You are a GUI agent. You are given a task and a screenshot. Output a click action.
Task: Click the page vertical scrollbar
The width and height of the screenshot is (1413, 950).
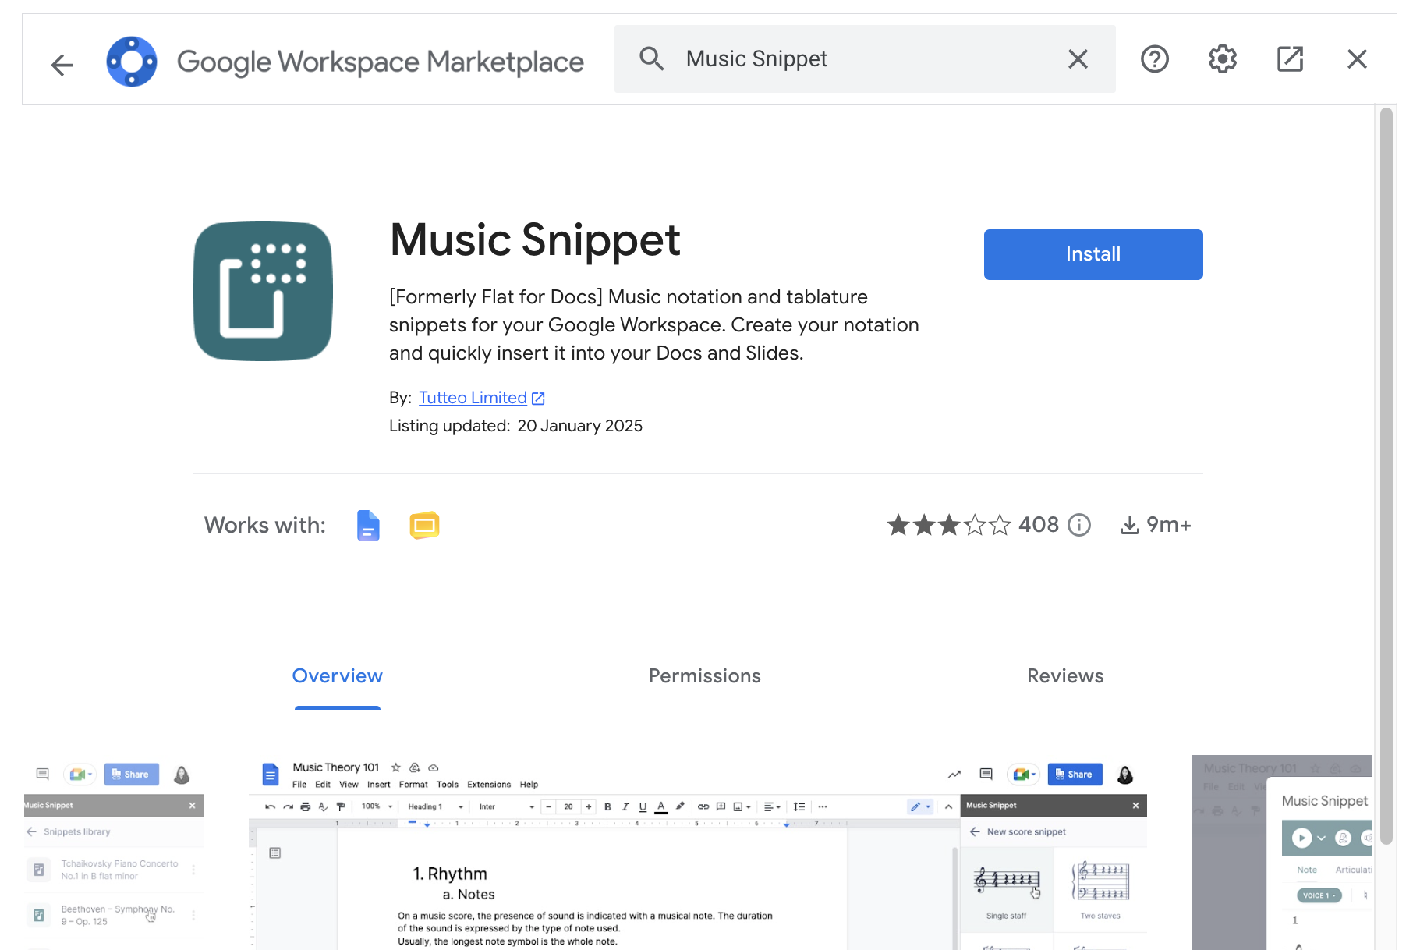click(1386, 476)
